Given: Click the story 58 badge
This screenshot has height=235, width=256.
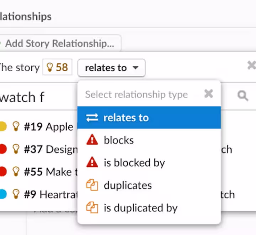Looking at the screenshot, I should click(57, 67).
